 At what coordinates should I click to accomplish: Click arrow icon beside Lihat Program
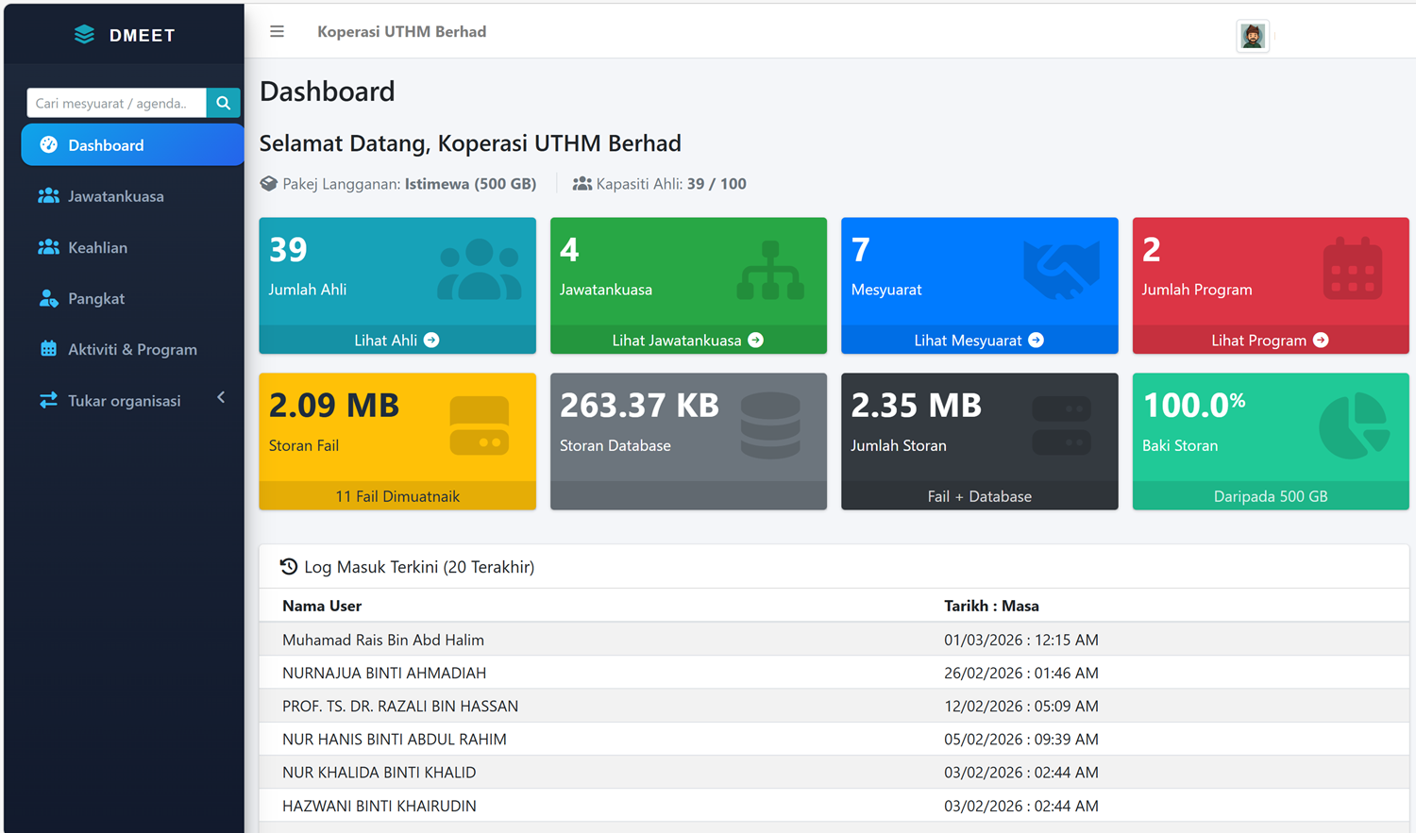point(1321,340)
